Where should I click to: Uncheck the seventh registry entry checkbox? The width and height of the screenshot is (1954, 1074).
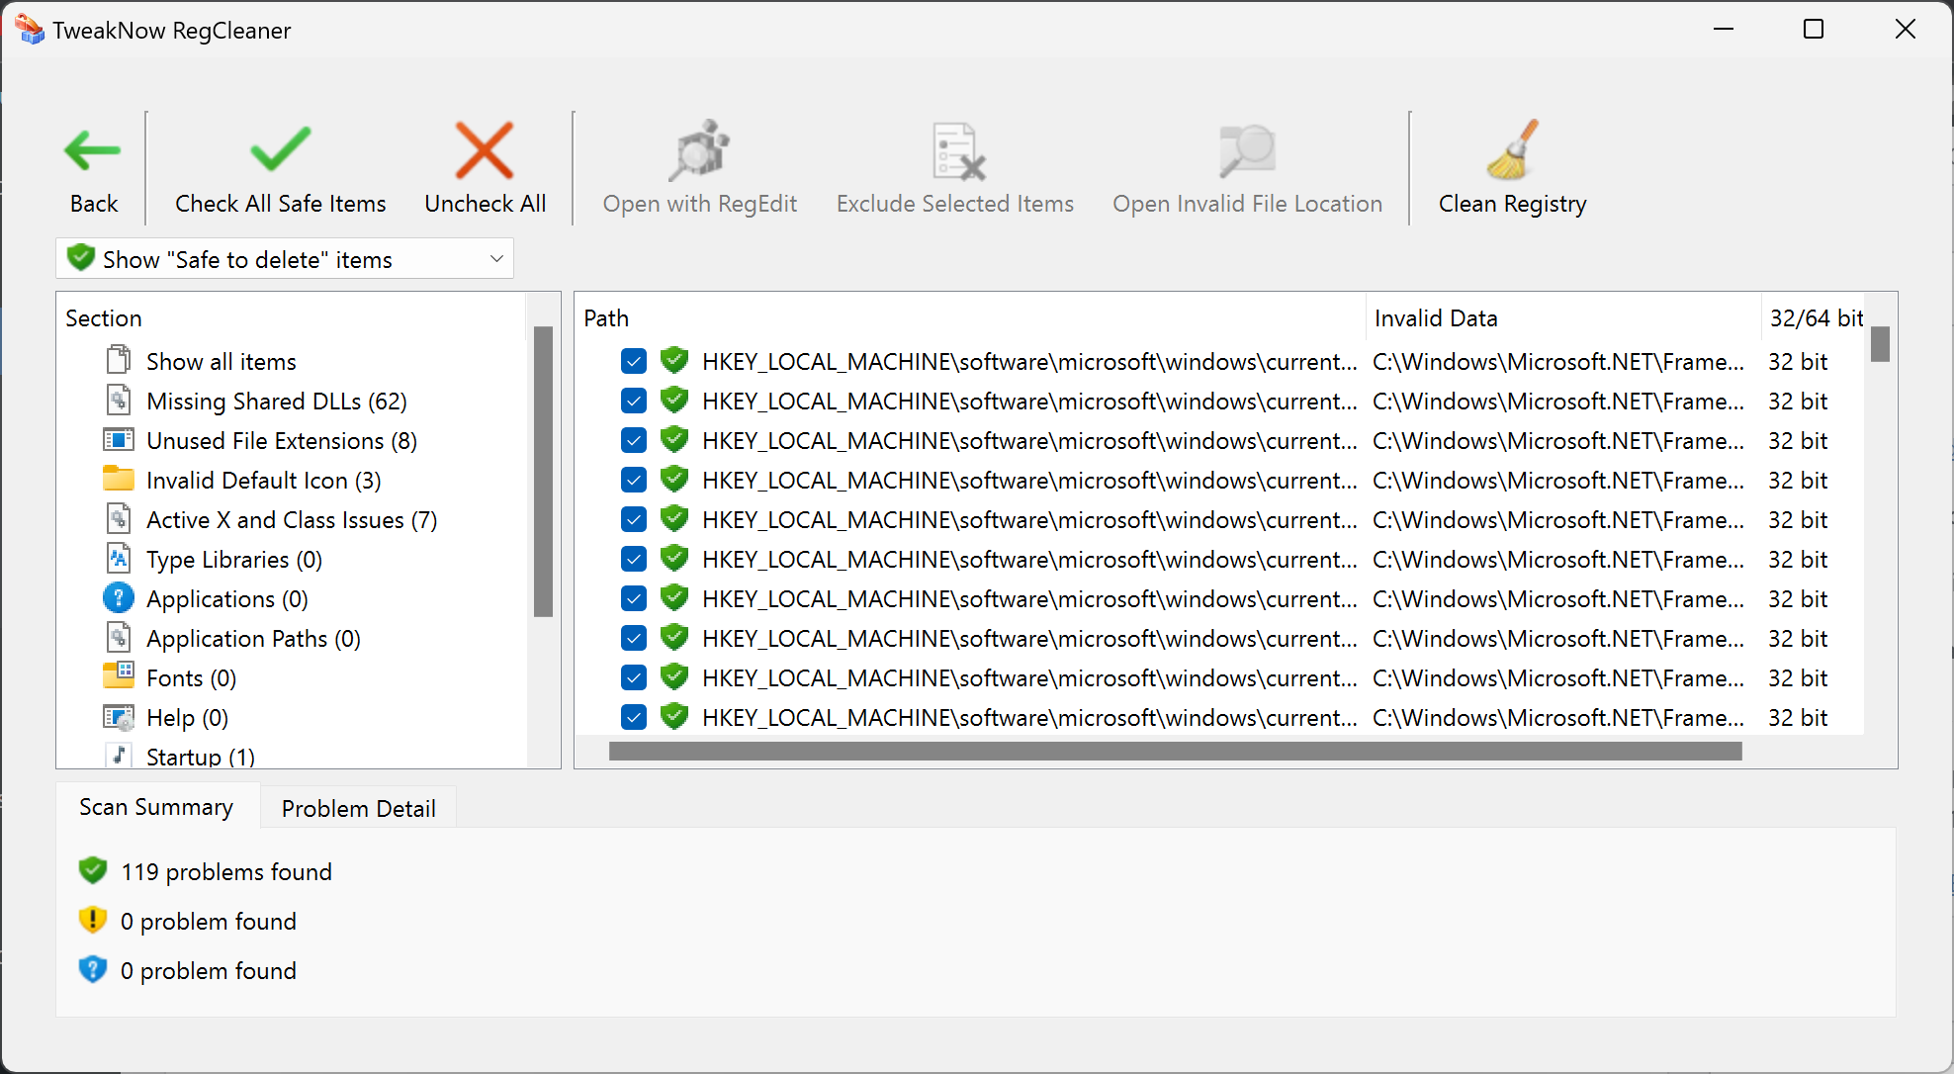point(634,598)
